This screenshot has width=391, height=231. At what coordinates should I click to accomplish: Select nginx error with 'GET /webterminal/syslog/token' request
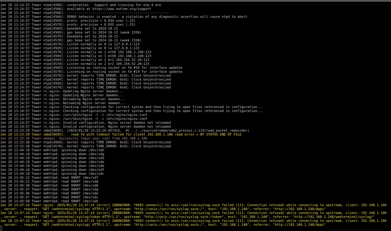point(193,215)
